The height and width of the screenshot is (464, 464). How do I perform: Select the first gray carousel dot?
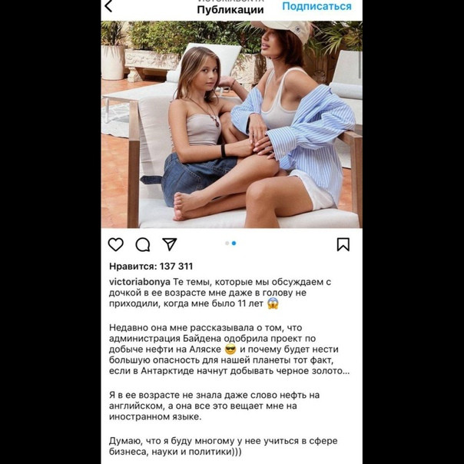point(227,244)
